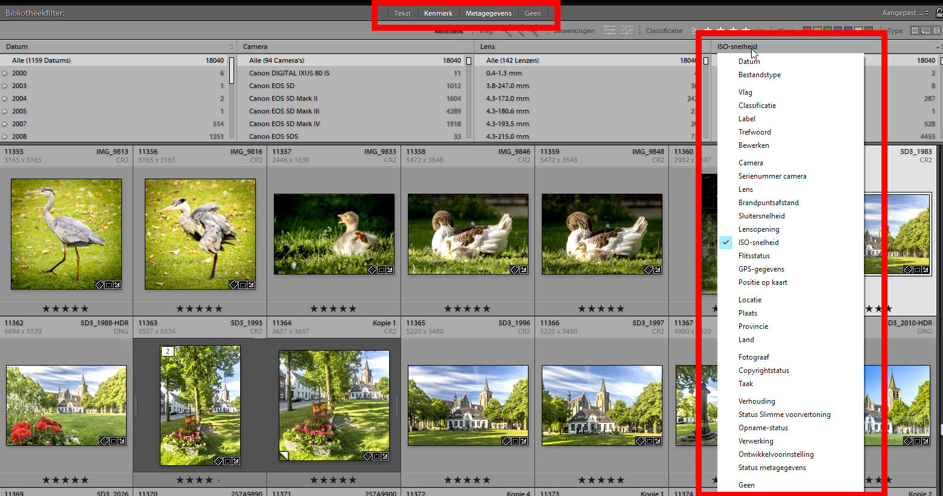Click crop badge on photo 11362 HDR

point(113,441)
